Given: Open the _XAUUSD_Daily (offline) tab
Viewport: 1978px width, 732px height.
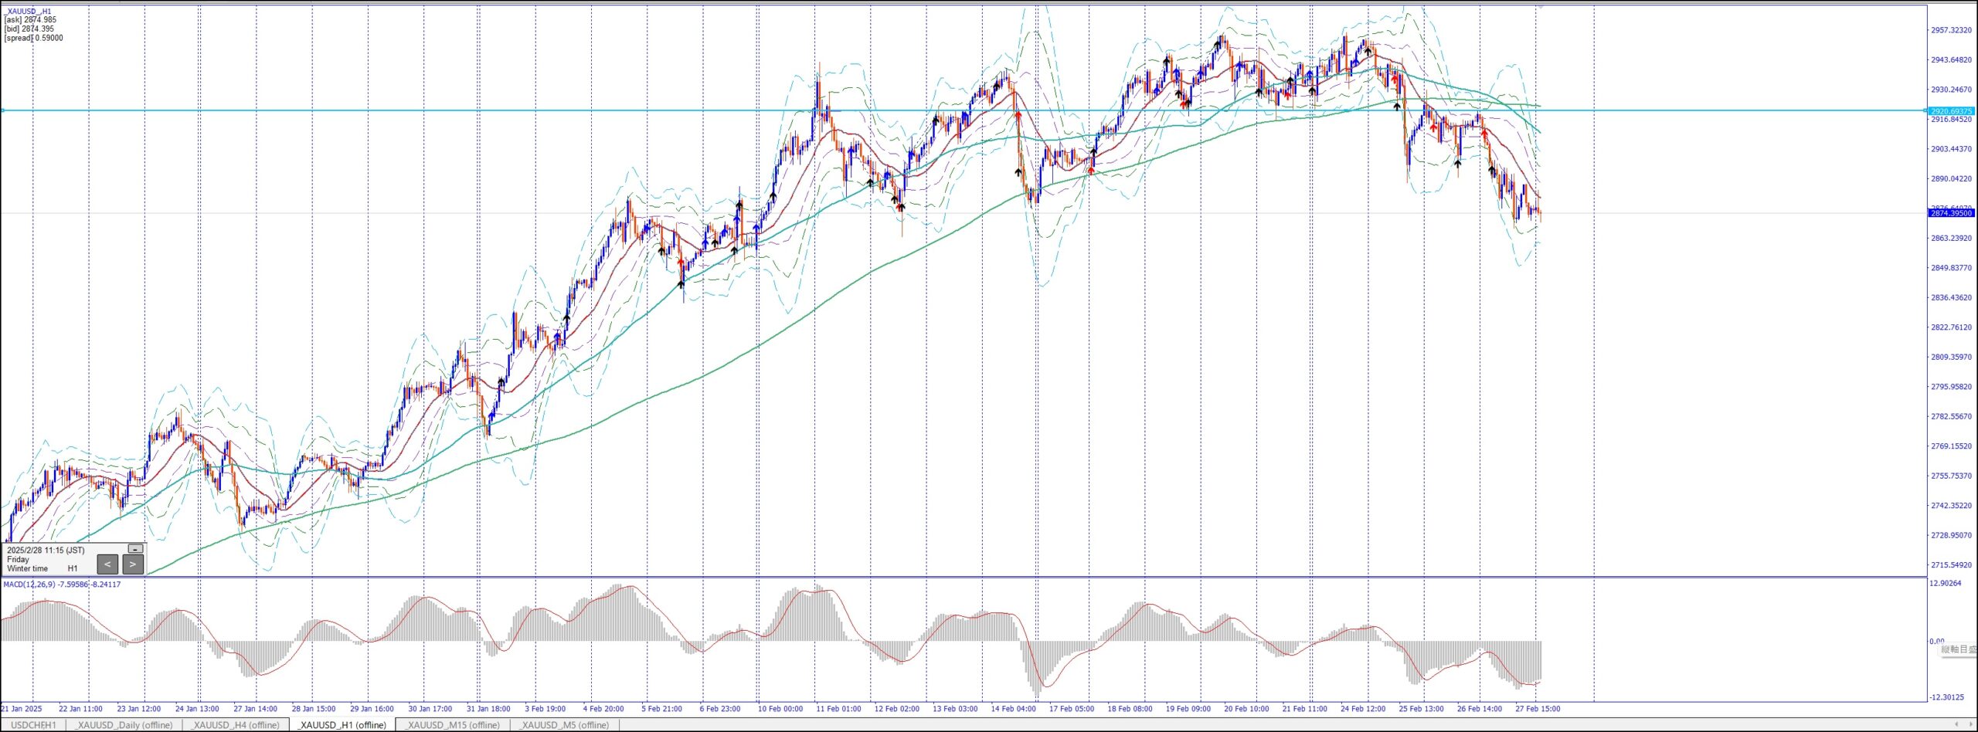Looking at the screenshot, I should [124, 725].
